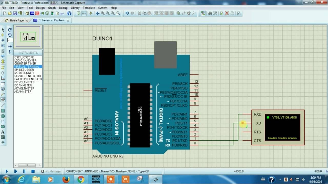Click the instruments list horizontal scrollbar
This screenshot has width=328, height=184.
tap(28, 165)
